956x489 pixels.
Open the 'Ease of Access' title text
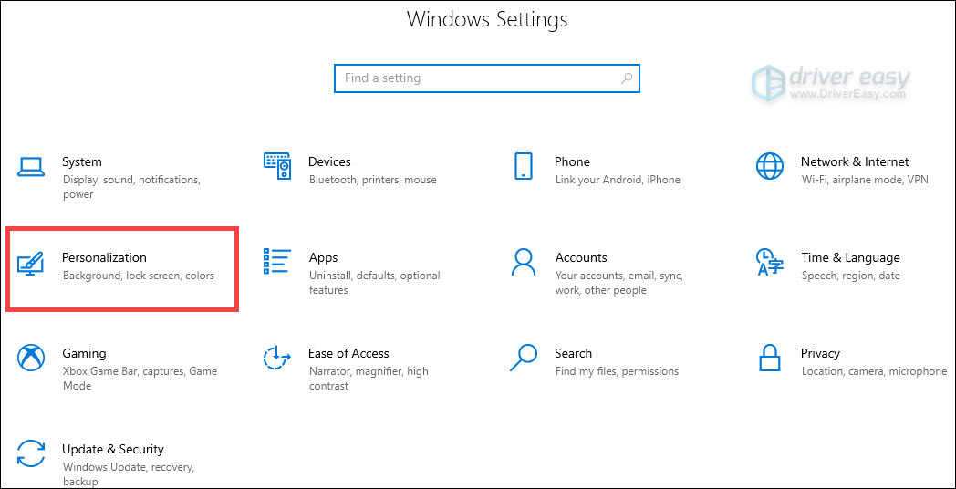coord(348,353)
